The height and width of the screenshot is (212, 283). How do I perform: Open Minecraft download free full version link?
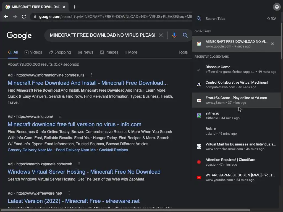[75, 124]
